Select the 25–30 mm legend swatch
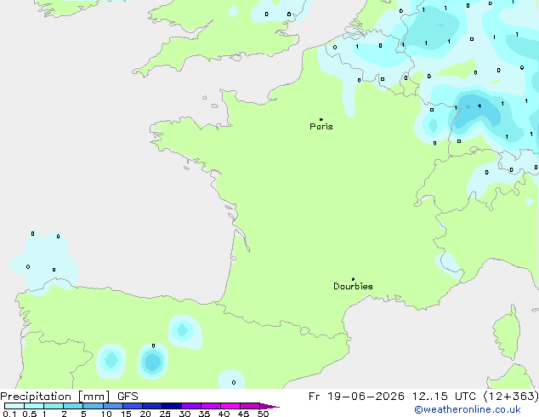 click(171, 406)
